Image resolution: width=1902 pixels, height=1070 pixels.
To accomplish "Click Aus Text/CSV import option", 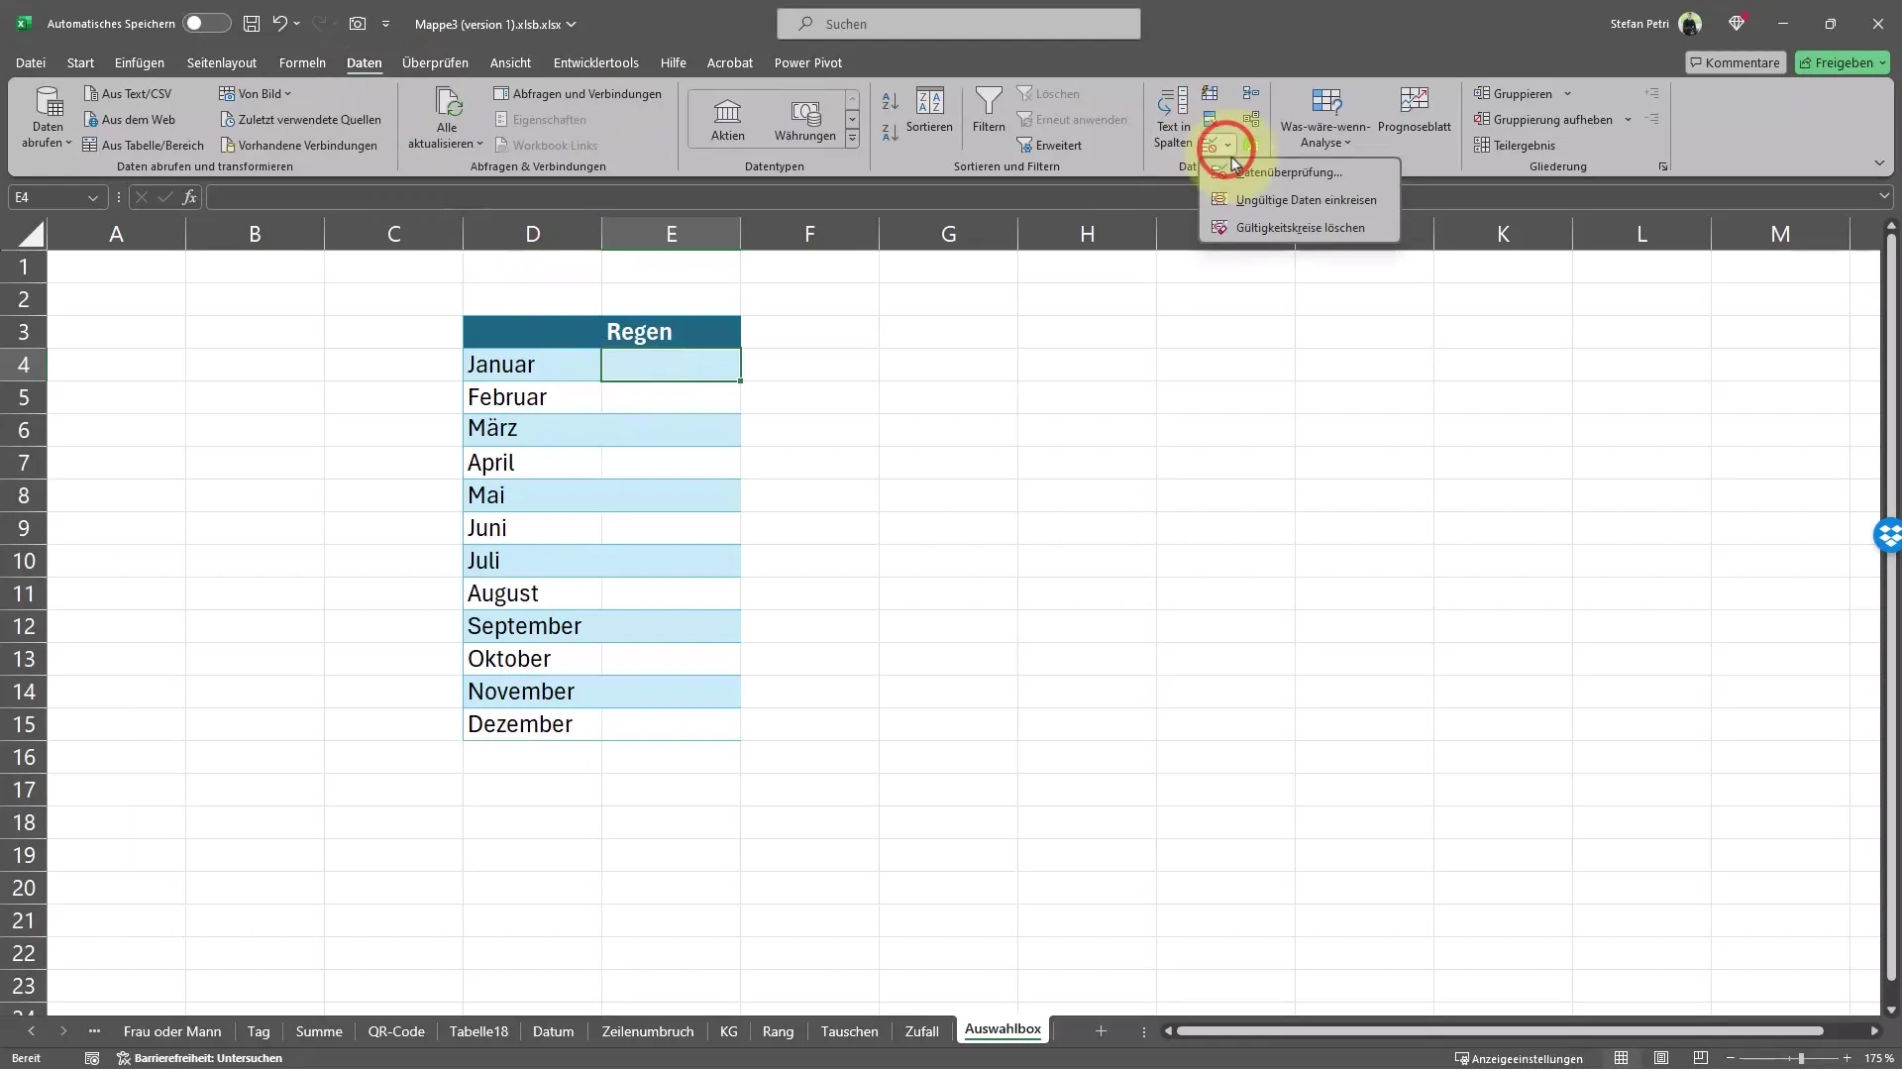I will tap(127, 93).
